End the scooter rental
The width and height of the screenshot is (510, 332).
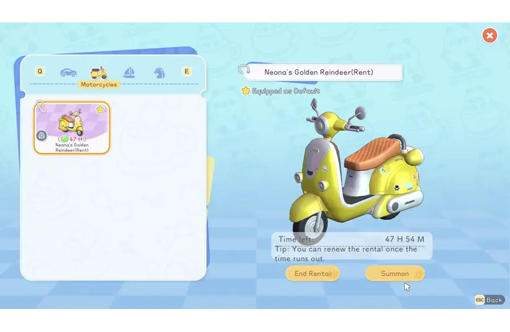pos(313,274)
